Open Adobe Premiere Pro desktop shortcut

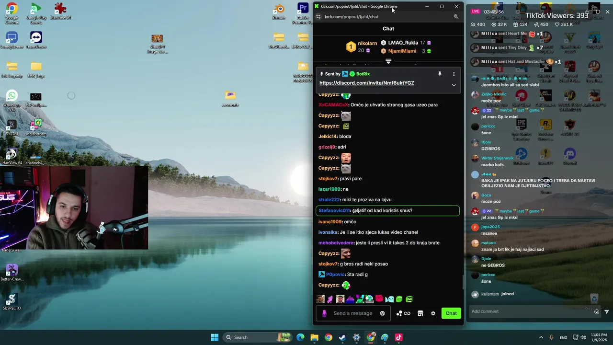303,13
